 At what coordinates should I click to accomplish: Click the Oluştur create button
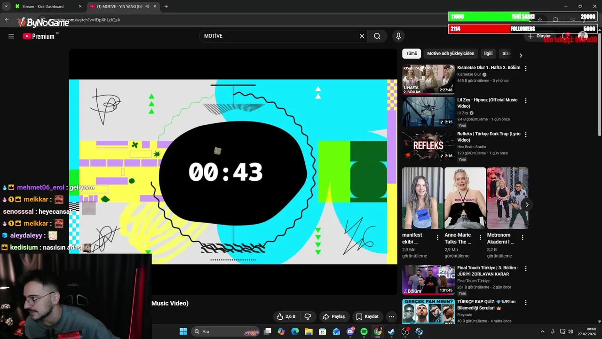click(x=539, y=36)
